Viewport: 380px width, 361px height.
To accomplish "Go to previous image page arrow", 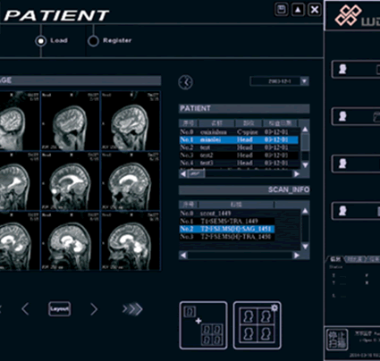I will [25, 309].
